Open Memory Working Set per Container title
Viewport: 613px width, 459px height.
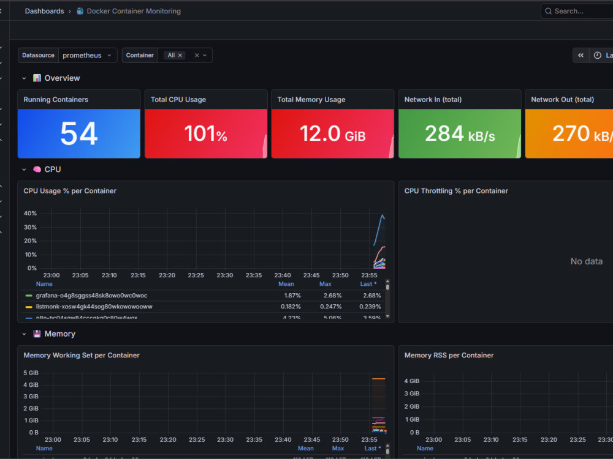[x=82, y=355]
